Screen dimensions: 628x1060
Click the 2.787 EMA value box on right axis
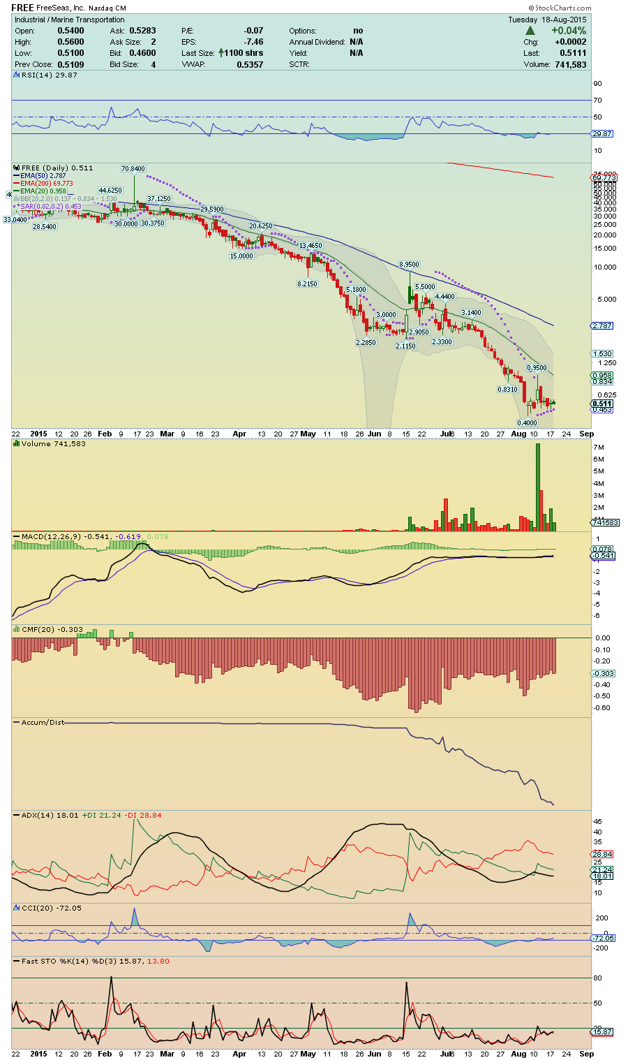602,326
